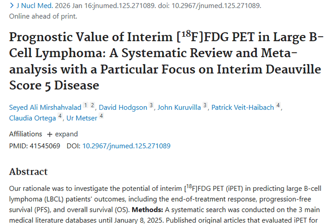
Task: Click the 'Online ahead of print' text
Action: tap(43, 16)
